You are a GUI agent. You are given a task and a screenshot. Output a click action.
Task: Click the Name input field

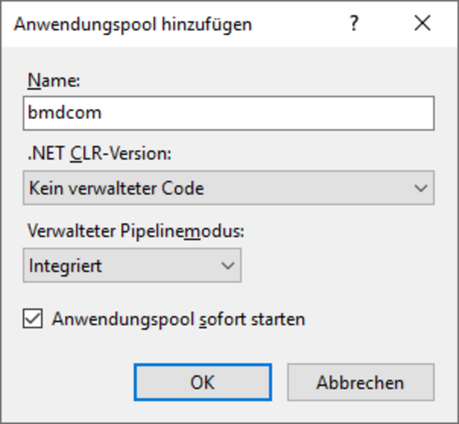click(229, 113)
